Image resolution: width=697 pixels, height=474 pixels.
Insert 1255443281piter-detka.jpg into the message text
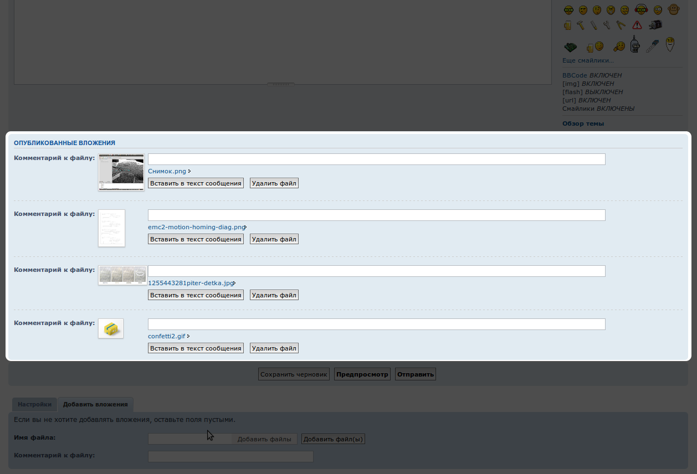(x=196, y=295)
